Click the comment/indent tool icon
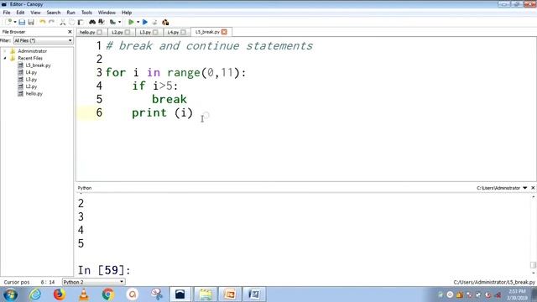The height and width of the screenshot is (302, 537). [112, 23]
